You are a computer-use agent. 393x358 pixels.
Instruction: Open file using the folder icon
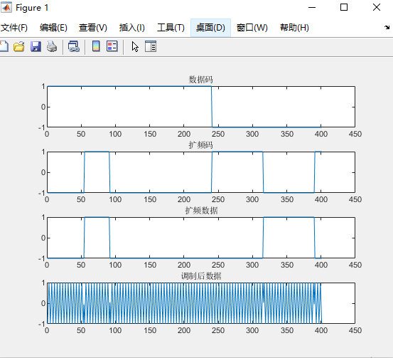(19, 47)
